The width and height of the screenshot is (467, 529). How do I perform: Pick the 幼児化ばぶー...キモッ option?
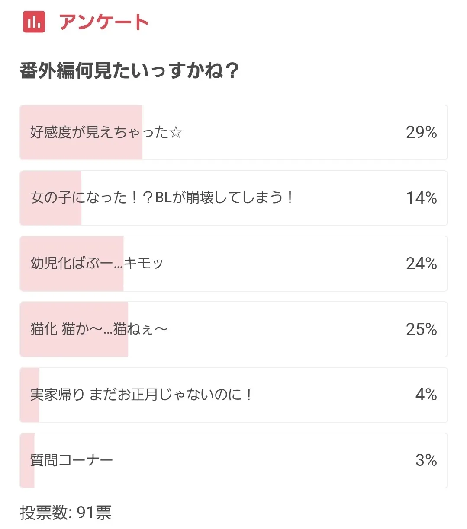click(97, 263)
